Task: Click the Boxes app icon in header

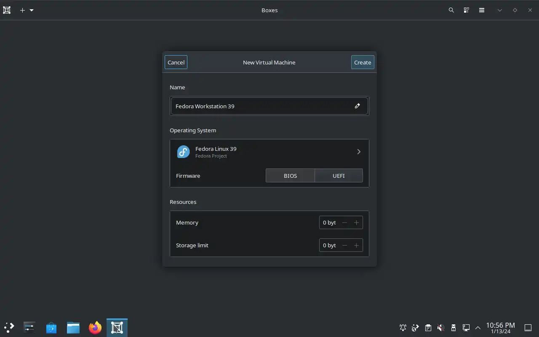Action: [7, 10]
